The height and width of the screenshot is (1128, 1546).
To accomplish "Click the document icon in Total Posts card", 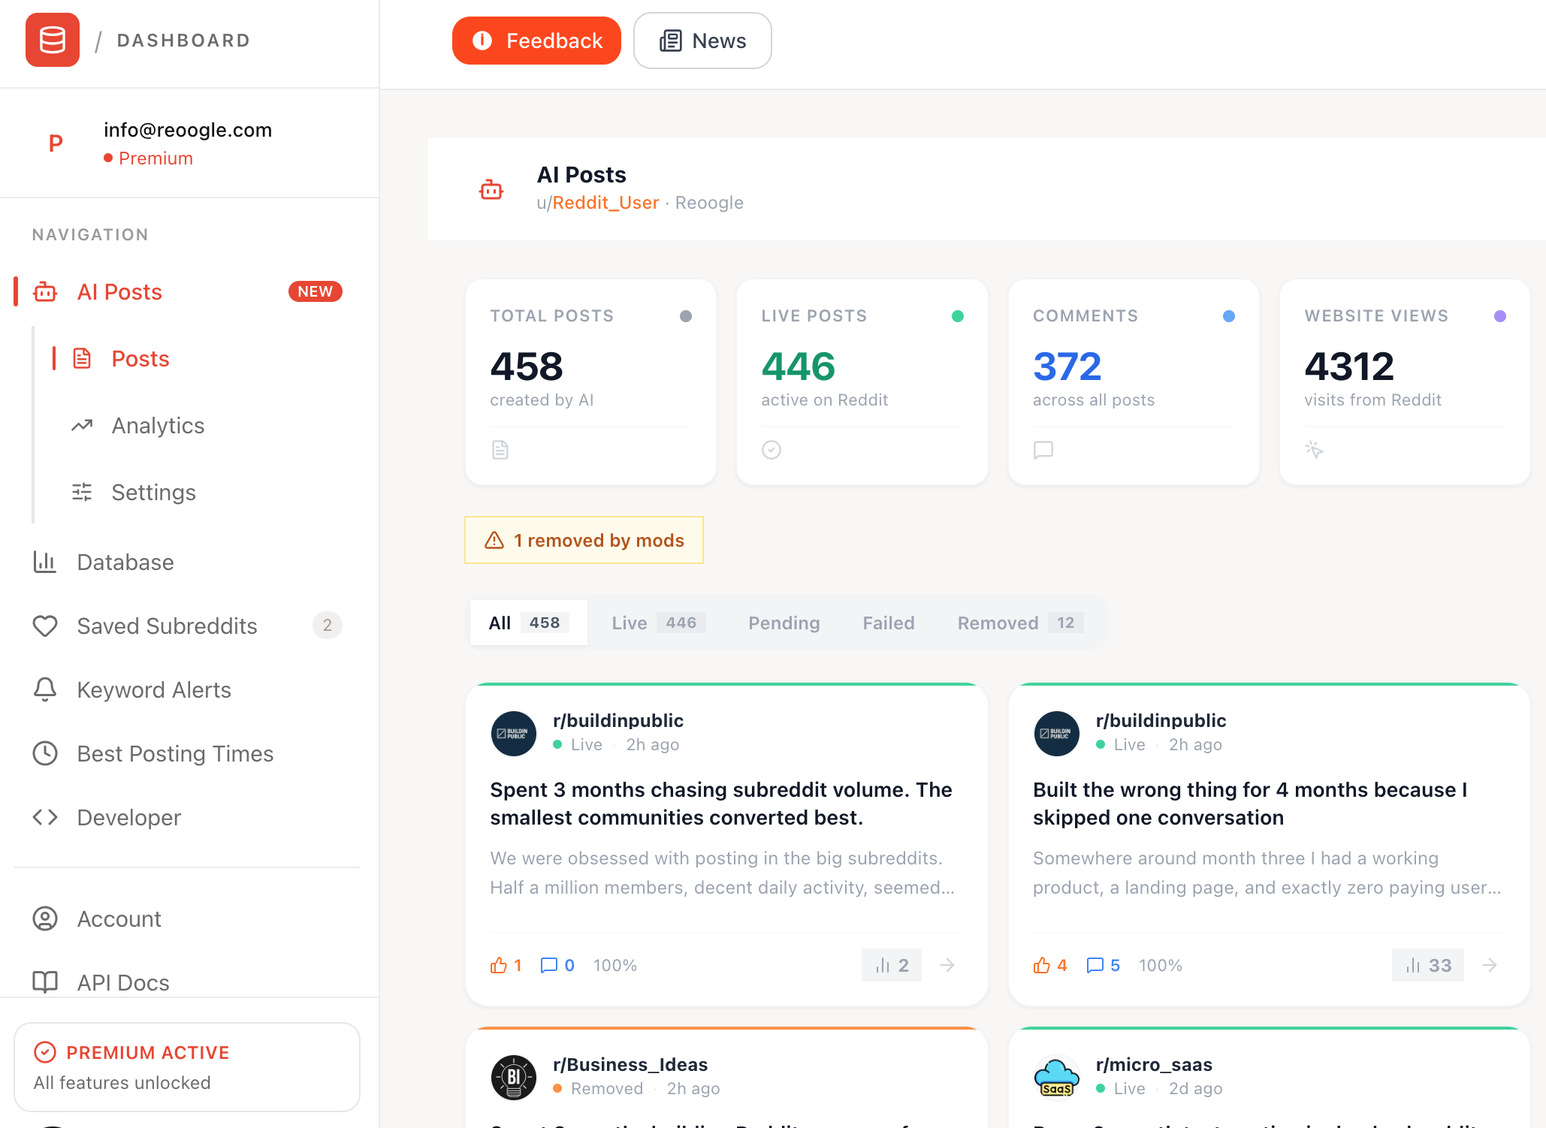I will 500,450.
